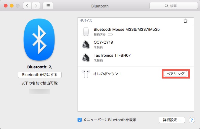Viewport: 200px width, 129px height.
Task: Go back with the left arrow button
Action: (27, 6)
